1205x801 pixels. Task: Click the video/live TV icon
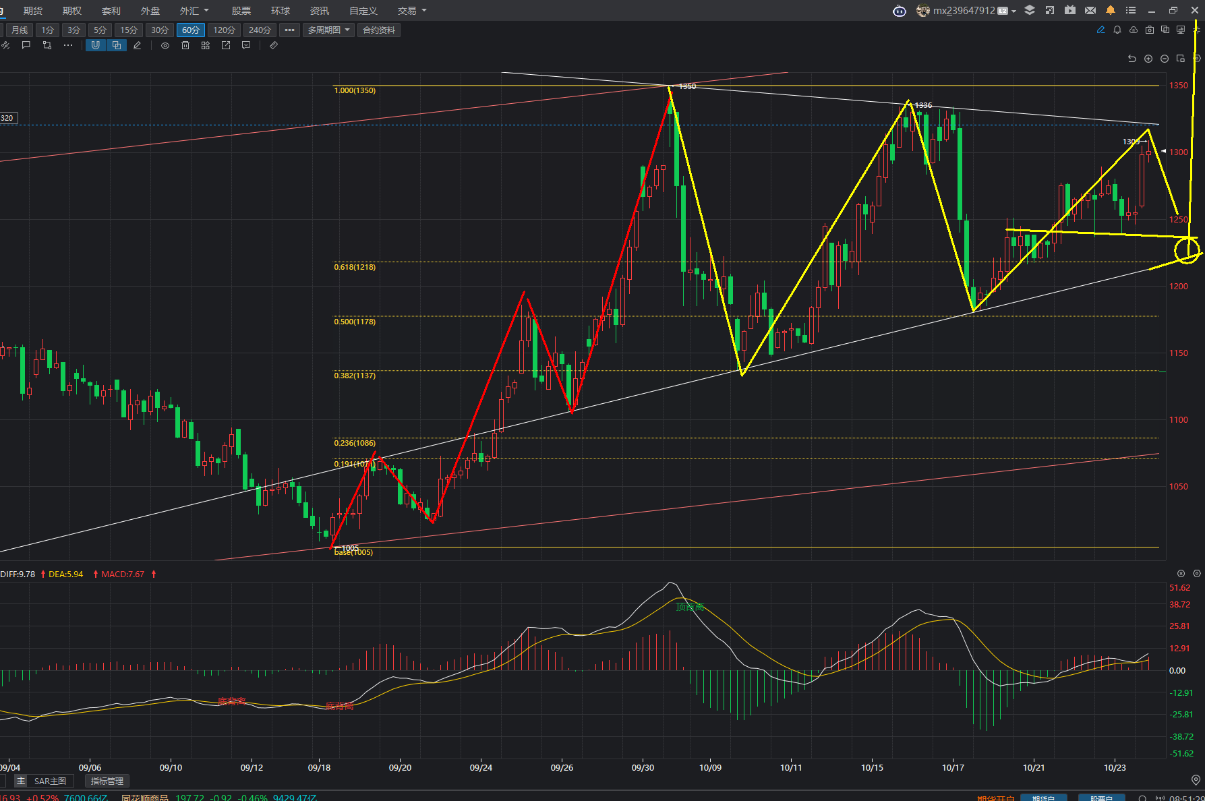point(1070,10)
